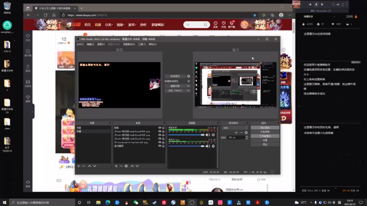This screenshot has height=206, width=367.
Task: Open transition settings gear beside transition button
Action: pos(189,76)
